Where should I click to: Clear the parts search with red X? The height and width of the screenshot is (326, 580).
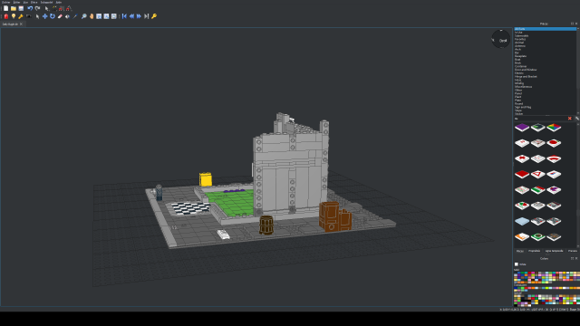570,119
